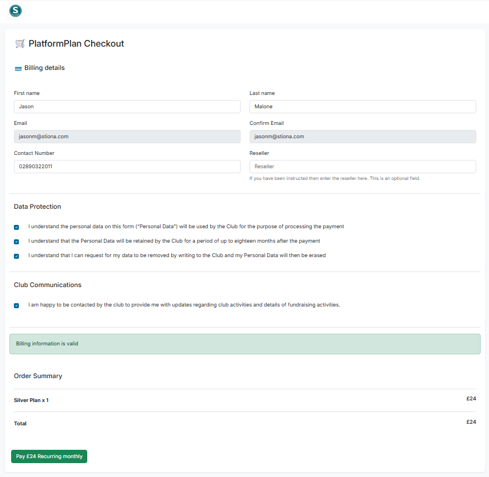Click the empty Reseller field
Viewport: 489px width, 477px height.
point(362,166)
